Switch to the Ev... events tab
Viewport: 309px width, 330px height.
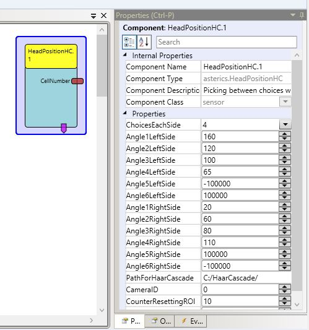click(191, 321)
